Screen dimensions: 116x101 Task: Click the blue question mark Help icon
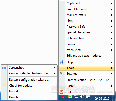click(x=62, y=62)
